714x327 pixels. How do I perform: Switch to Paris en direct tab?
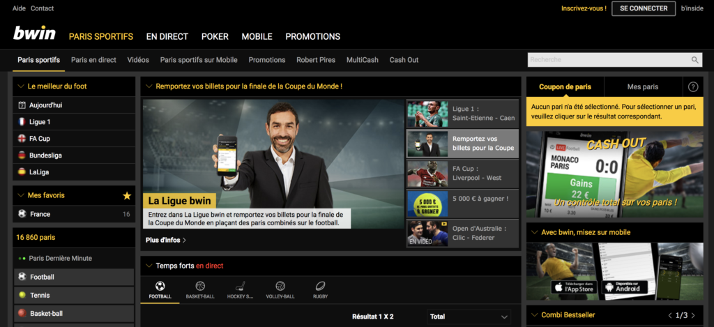(94, 60)
